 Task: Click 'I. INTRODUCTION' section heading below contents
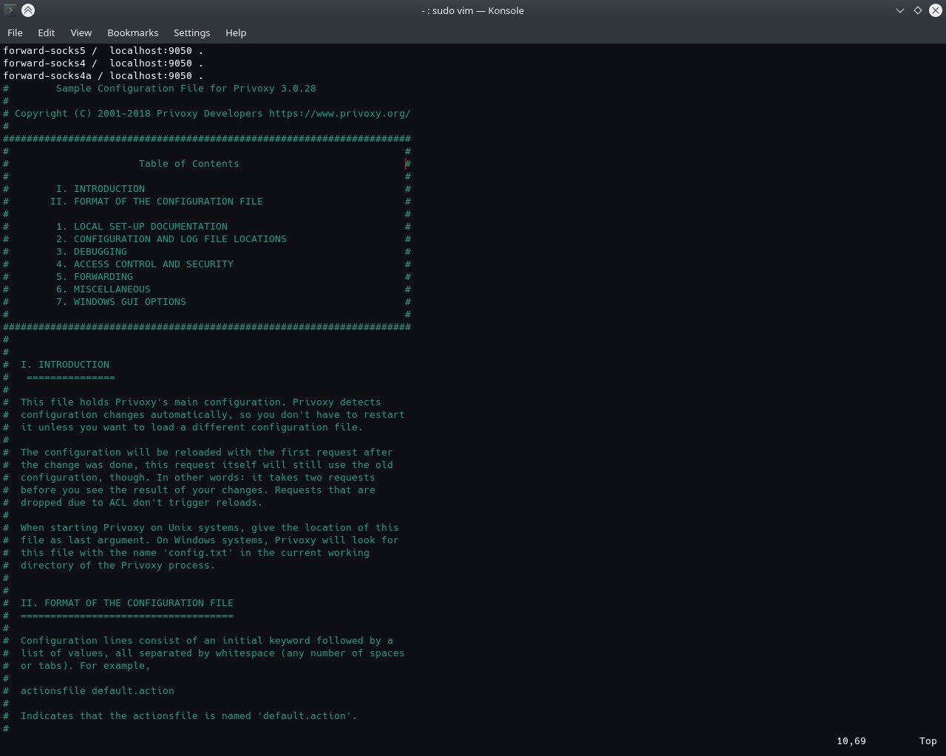tap(65, 365)
